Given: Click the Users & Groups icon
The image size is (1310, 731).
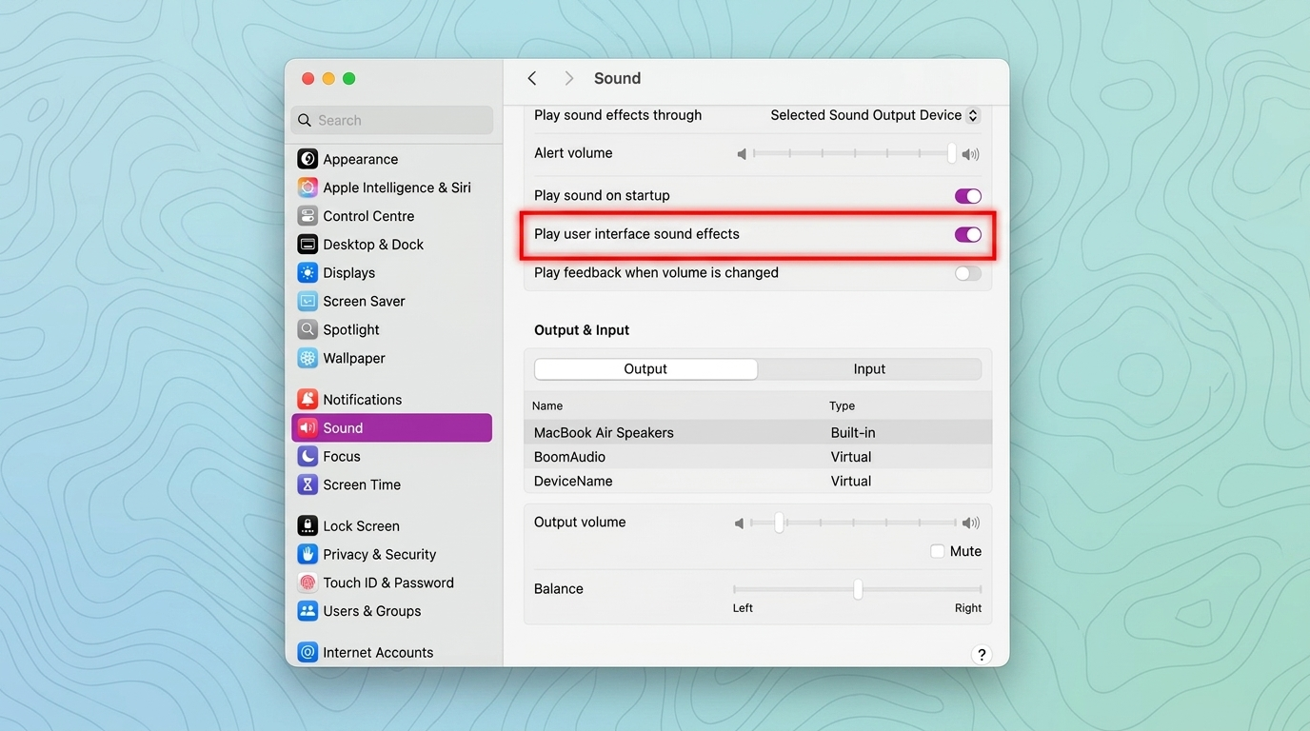Looking at the screenshot, I should tap(308, 611).
